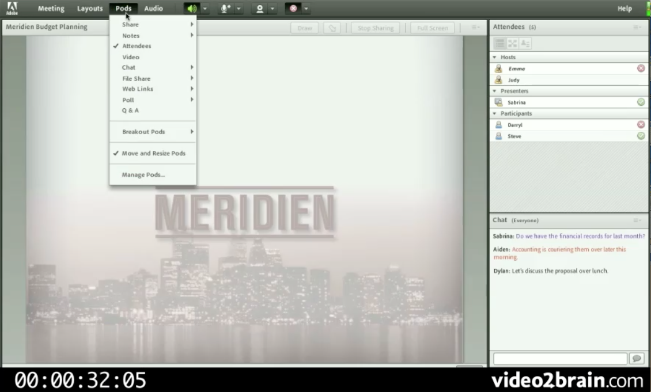Open the Meeting menu
Screen dimensions: 651x392
[x=51, y=8]
